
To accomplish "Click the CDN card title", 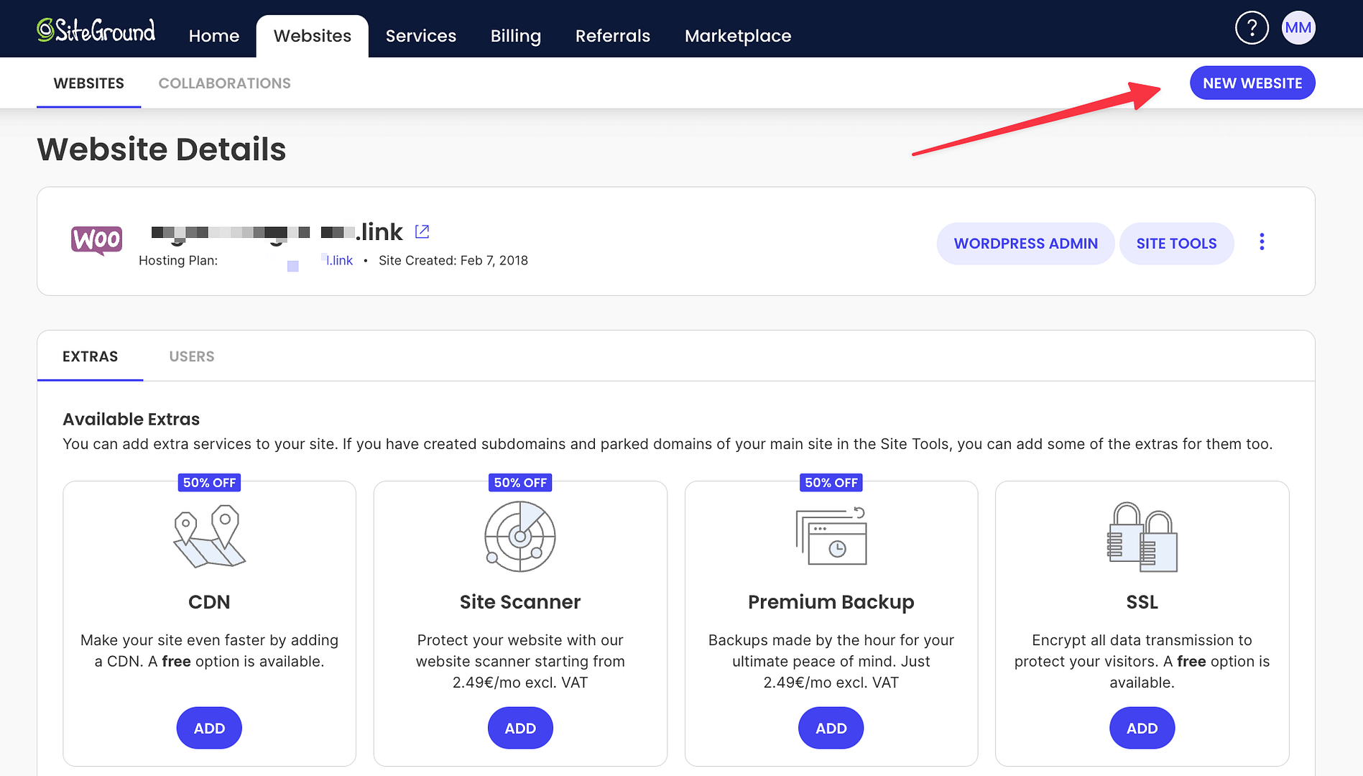I will pos(209,601).
